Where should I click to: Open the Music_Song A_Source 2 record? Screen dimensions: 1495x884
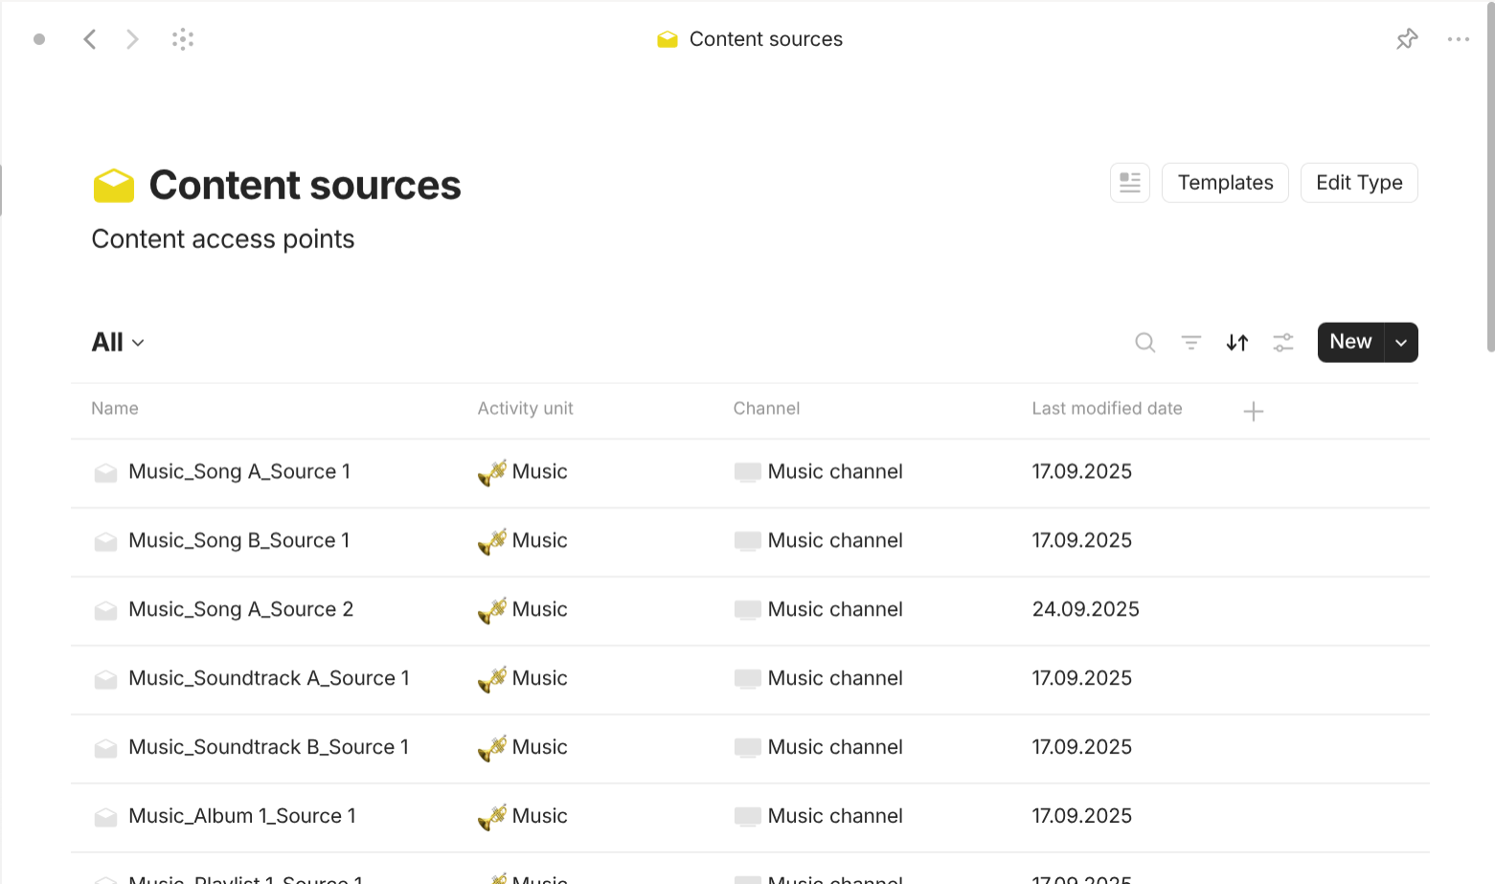click(240, 609)
